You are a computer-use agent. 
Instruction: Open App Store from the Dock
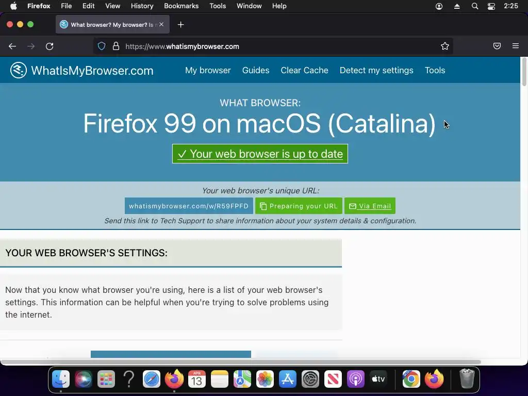coord(288,379)
